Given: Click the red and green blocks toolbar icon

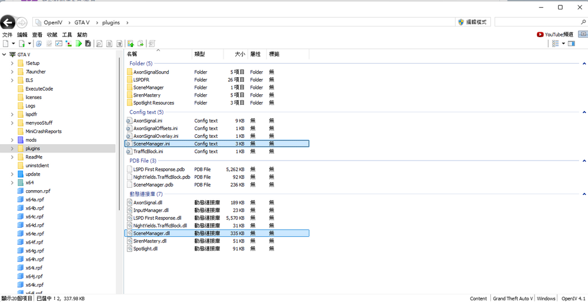Looking at the screenshot, I should tap(69, 44).
